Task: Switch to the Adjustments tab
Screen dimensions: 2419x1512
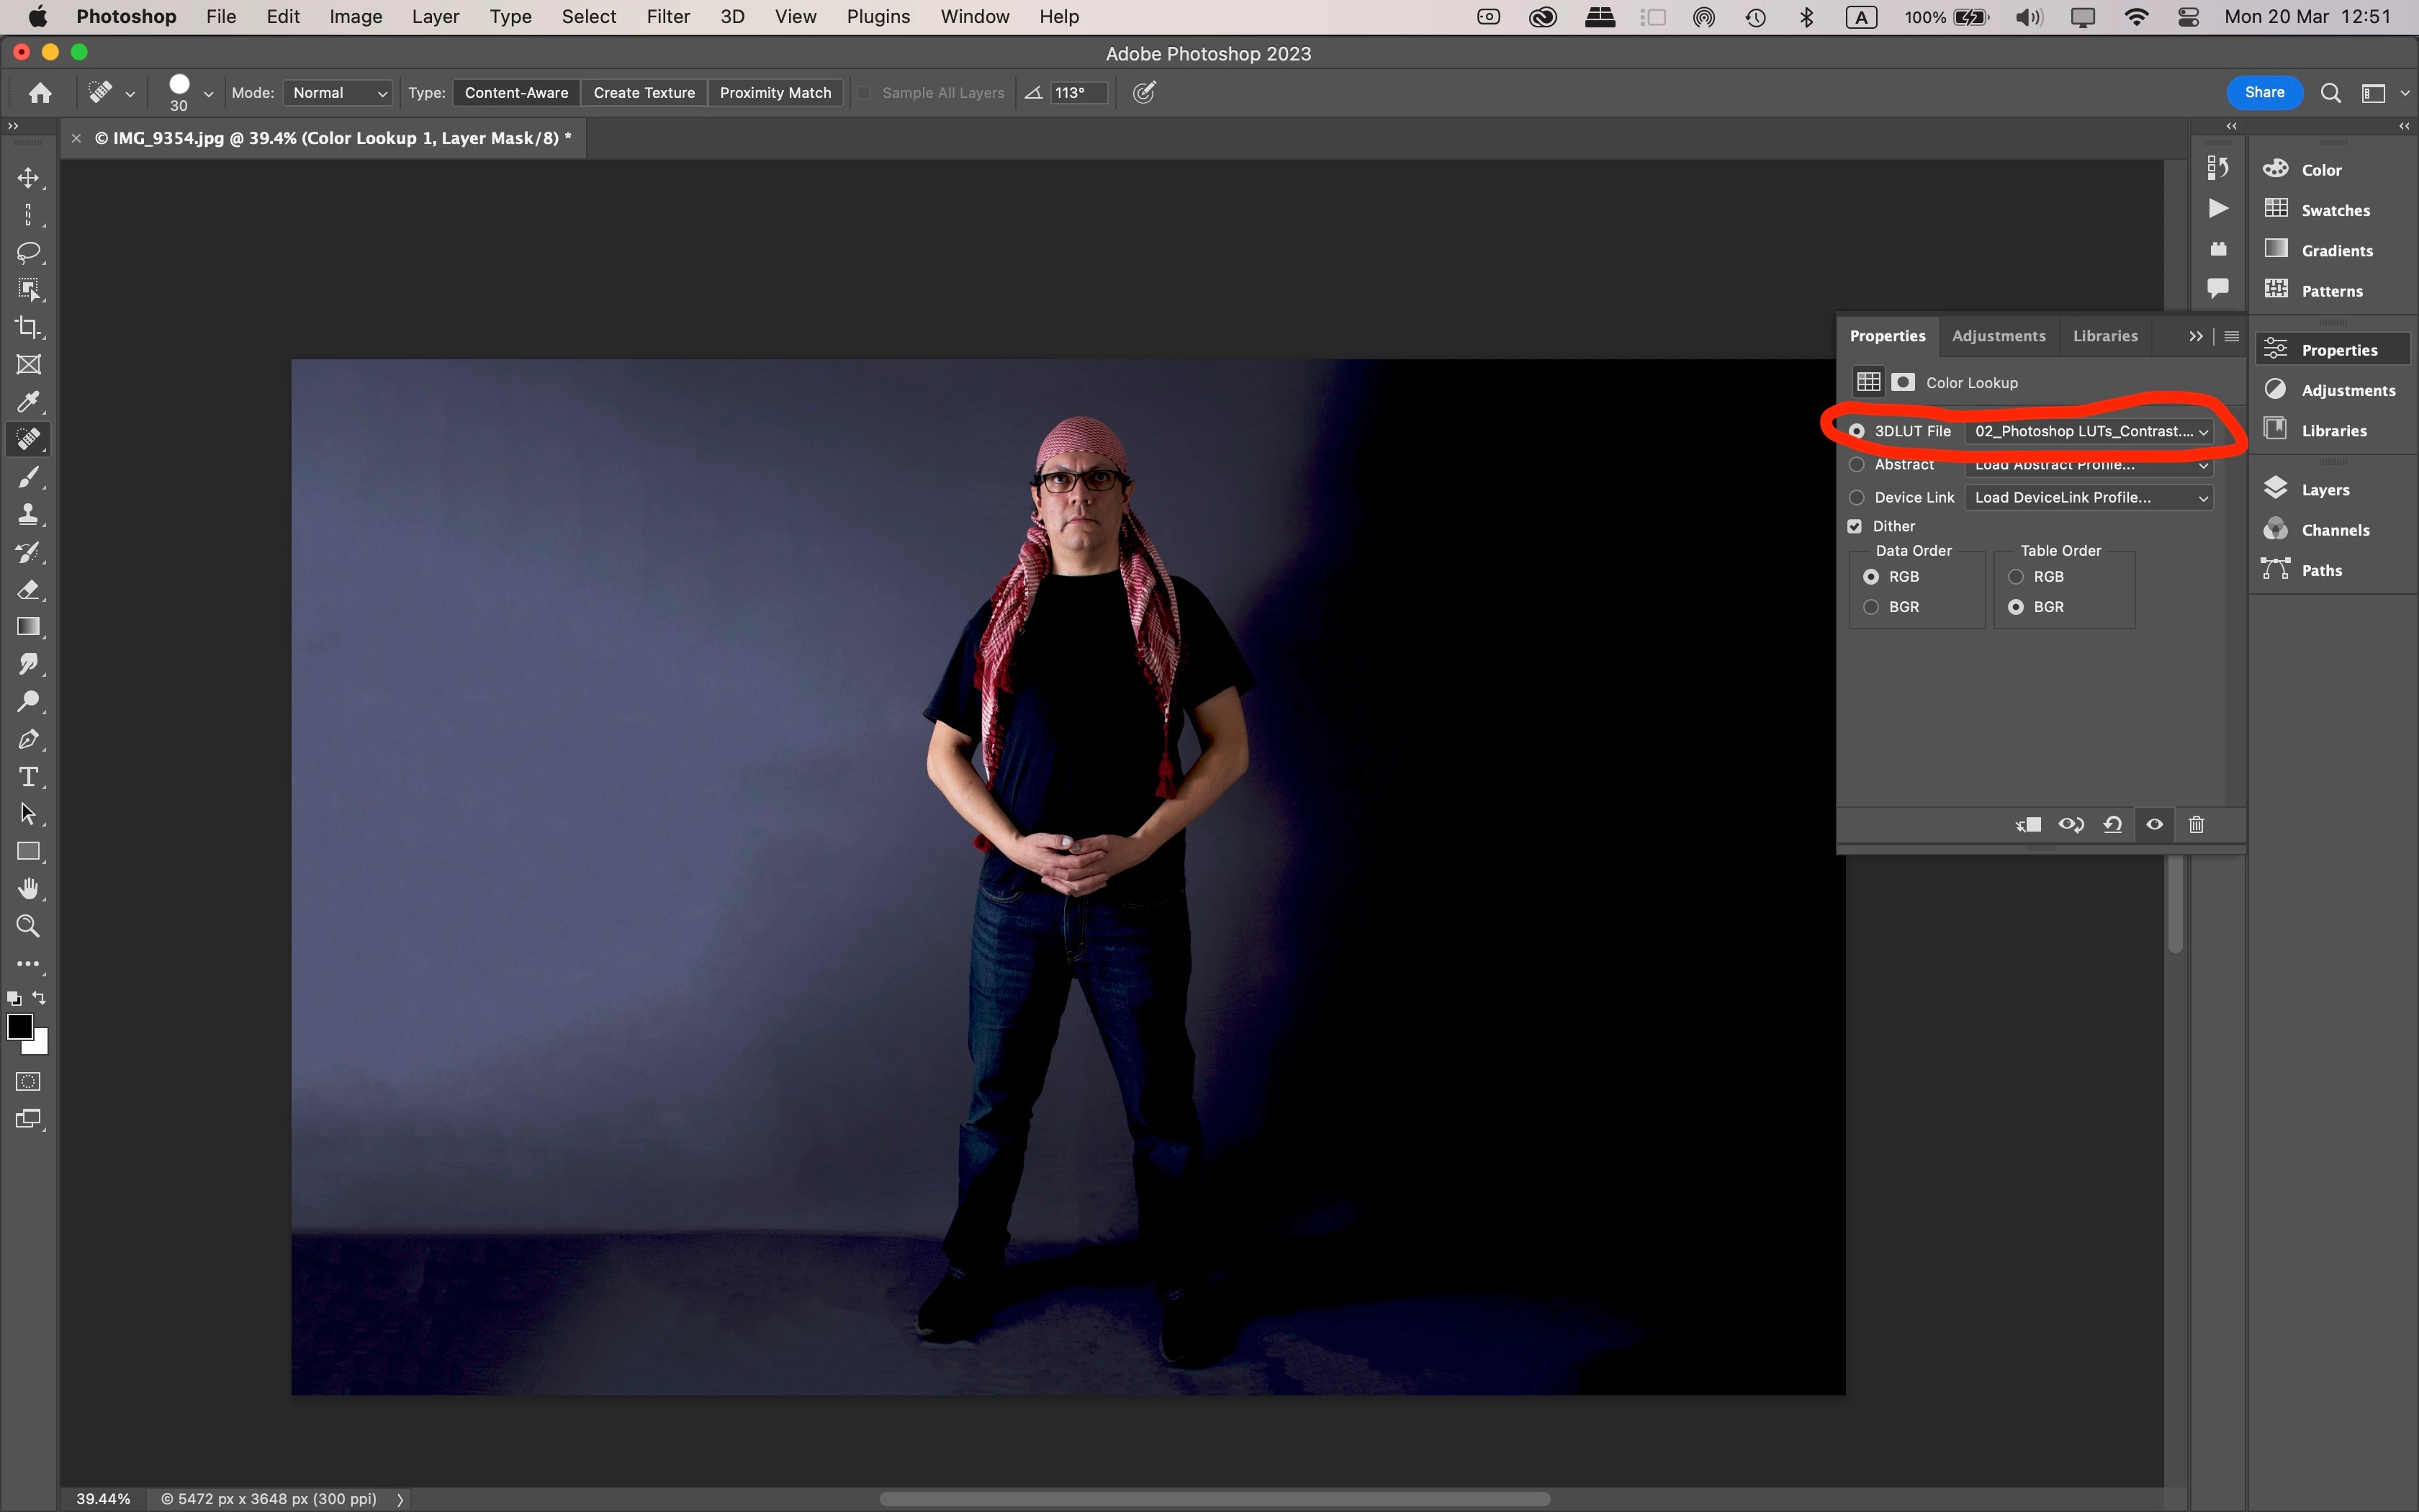Action: [1998, 336]
